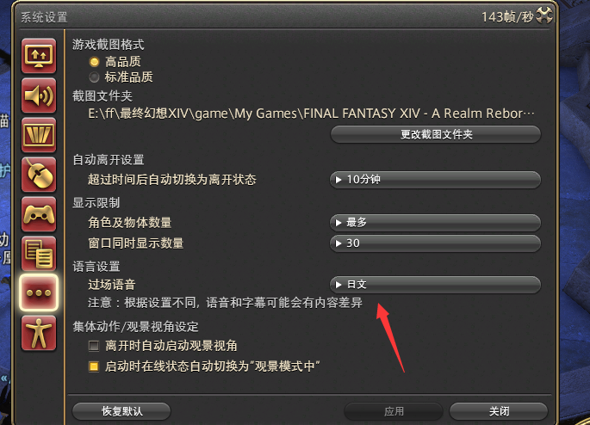Viewport: 590px width, 425px height.
Task: Click the 恢复默认 button
Action: pyautogui.click(x=121, y=411)
